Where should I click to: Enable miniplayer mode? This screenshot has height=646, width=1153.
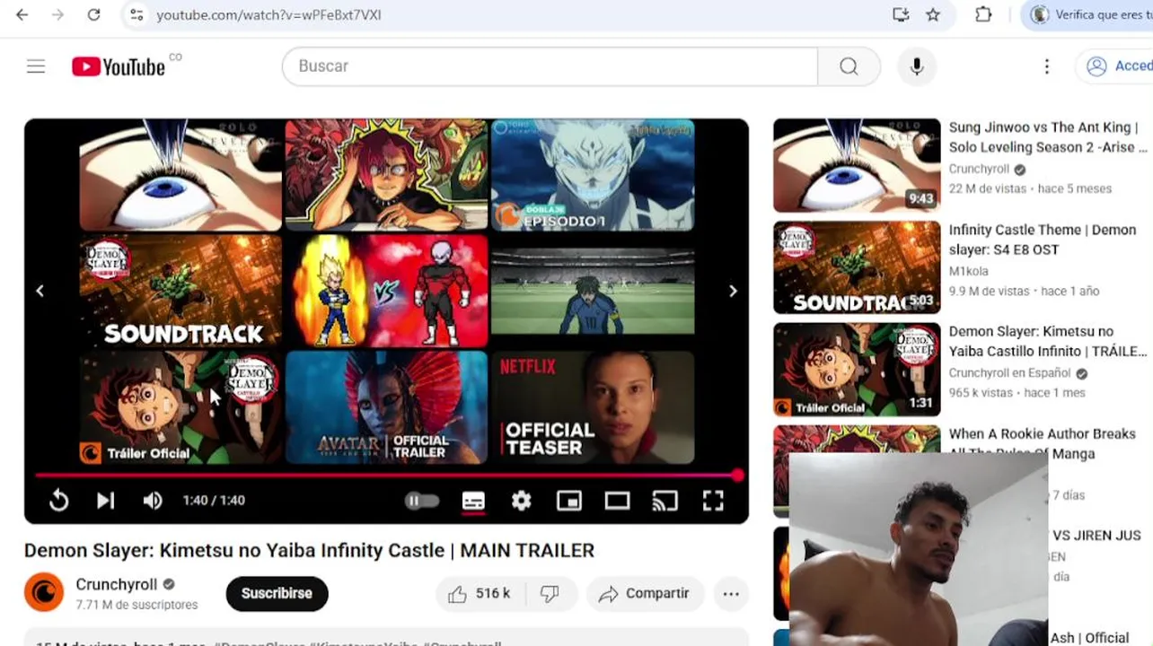pyautogui.click(x=569, y=501)
